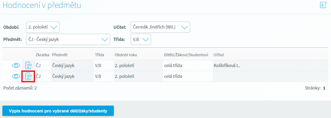
Task: Click the eye icon in Kolibříková L. row
Action: (x=16, y=65)
